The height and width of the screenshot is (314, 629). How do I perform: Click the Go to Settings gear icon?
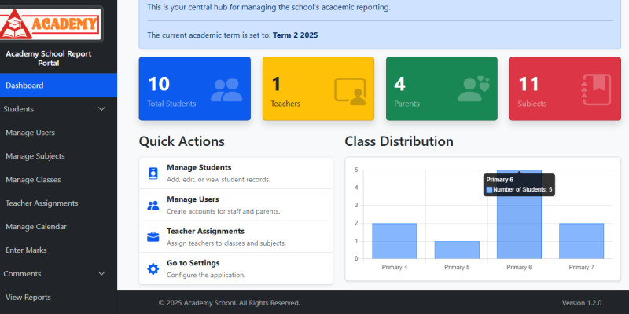(153, 269)
